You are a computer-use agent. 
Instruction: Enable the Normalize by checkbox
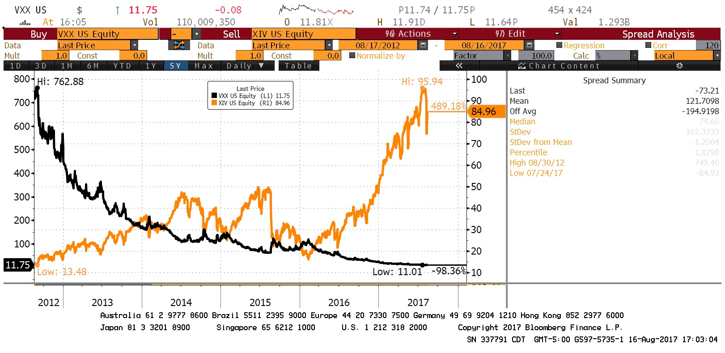click(x=352, y=55)
